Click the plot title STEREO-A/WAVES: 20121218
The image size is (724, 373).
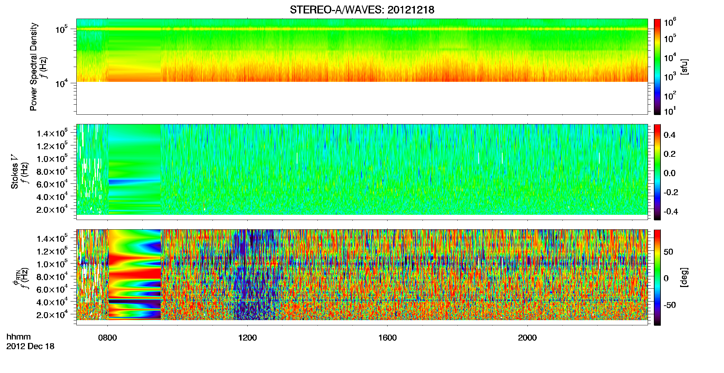[362, 10]
